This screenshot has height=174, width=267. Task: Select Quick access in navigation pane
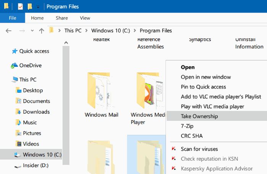(34, 51)
